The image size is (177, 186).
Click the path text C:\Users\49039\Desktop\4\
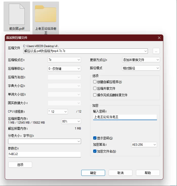[x=41, y=46]
